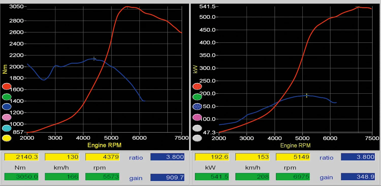The image size is (381, 186).
Task: Toggle the lower white channel on the power chart
Action: [197, 138]
